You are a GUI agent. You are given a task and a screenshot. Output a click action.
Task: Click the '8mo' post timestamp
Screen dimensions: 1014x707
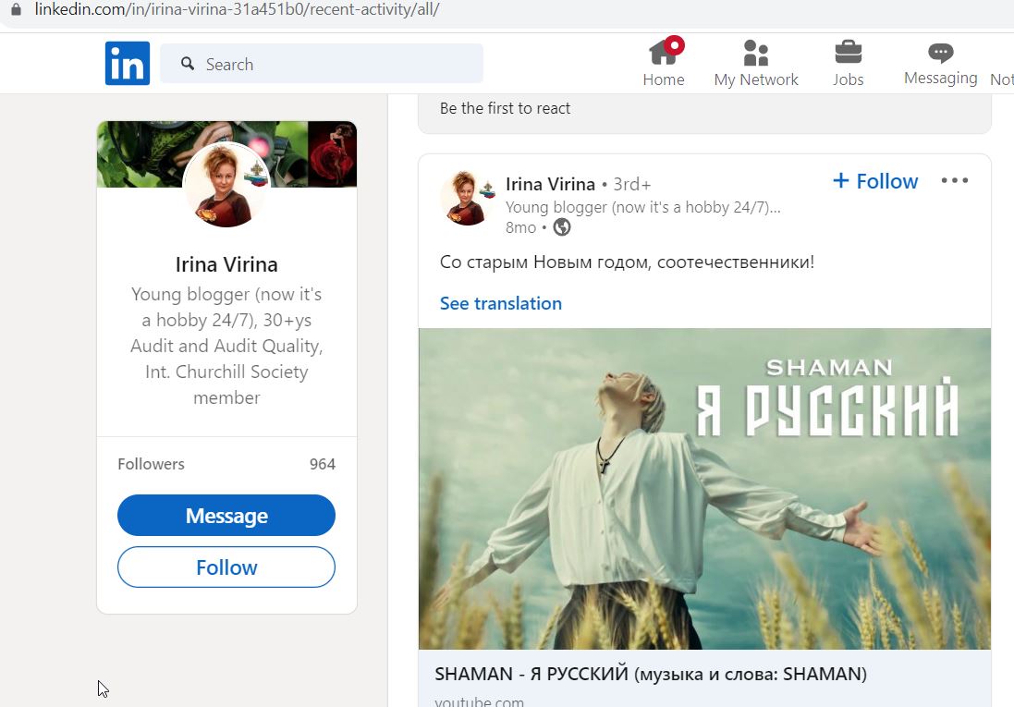520,227
